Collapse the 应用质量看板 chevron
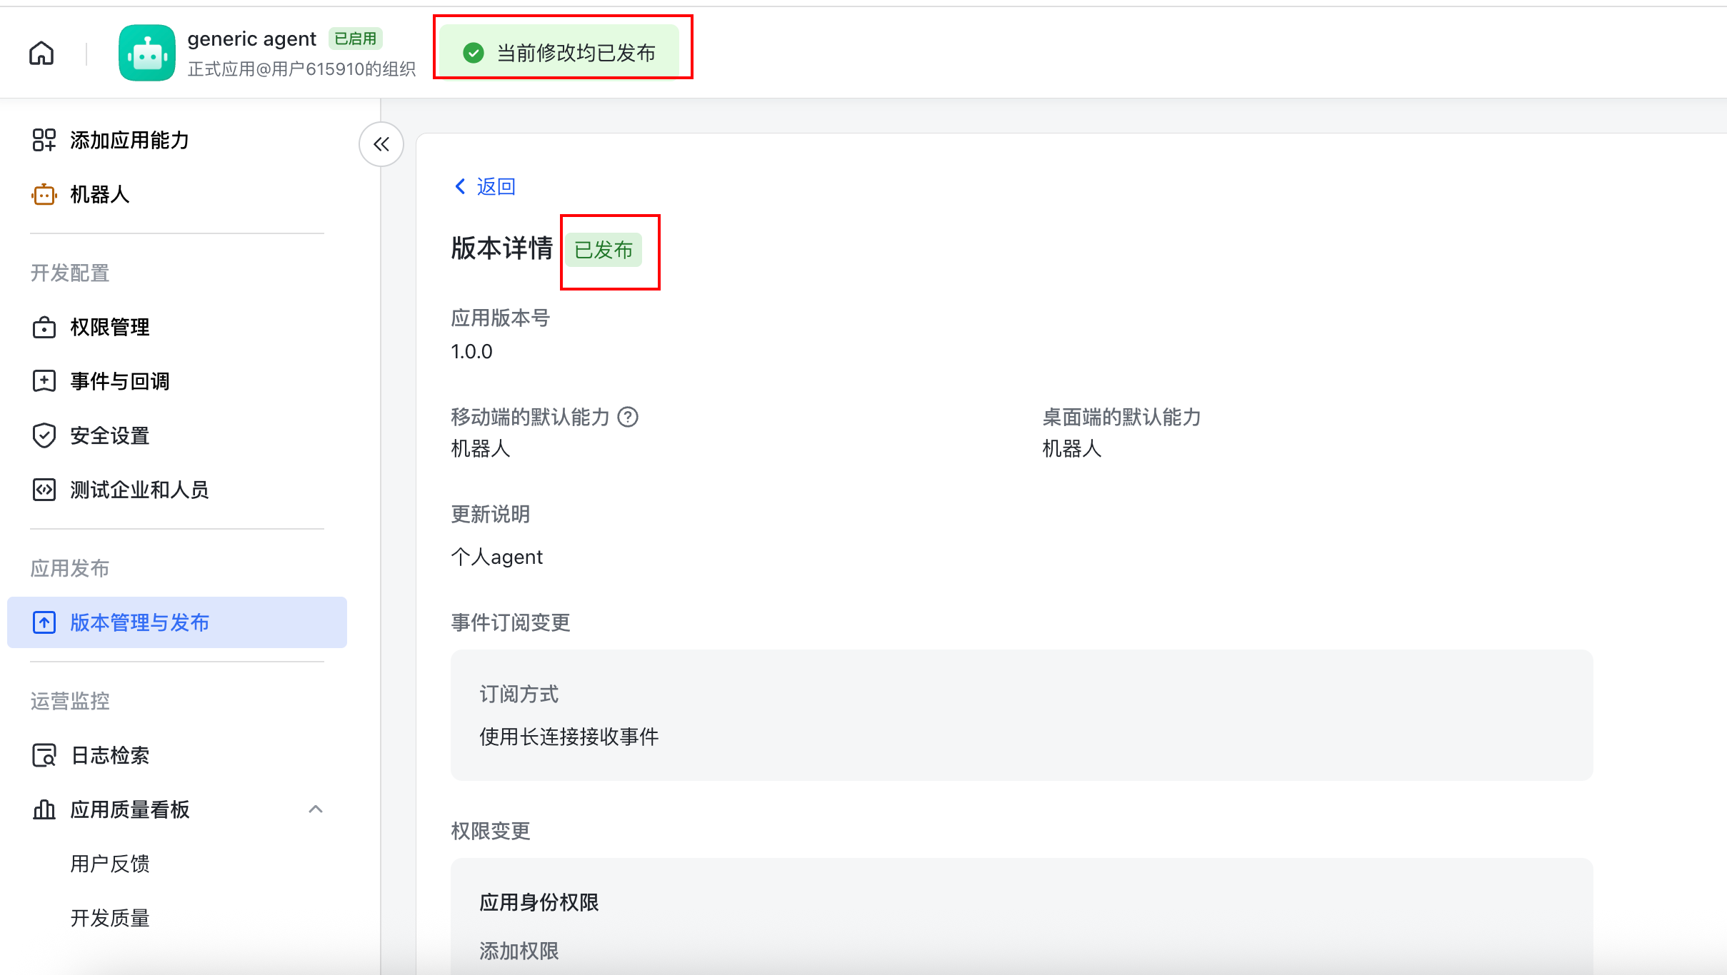The image size is (1727, 975). (316, 809)
